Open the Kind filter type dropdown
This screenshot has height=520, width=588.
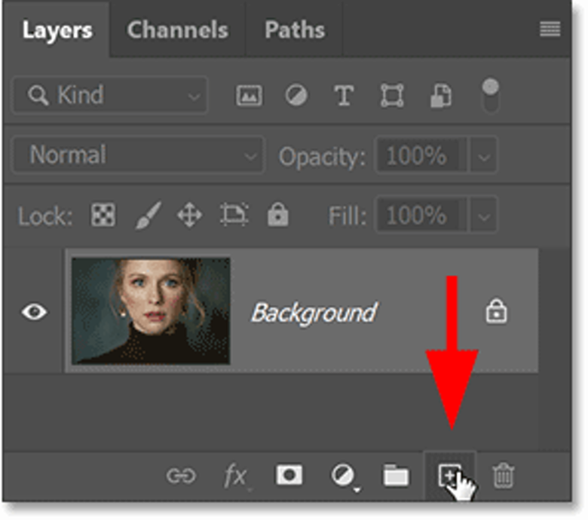point(110,95)
